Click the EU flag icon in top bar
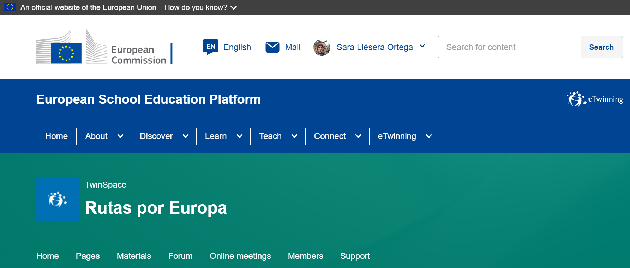The image size is (630, 268). point(10,7)
